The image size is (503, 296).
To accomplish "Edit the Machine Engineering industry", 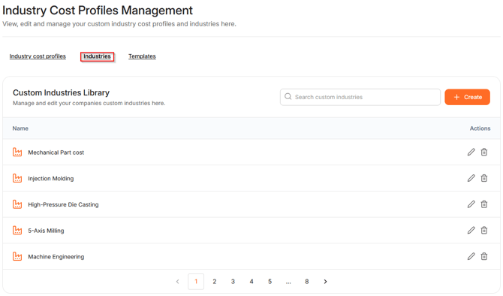I will point(471,256).
